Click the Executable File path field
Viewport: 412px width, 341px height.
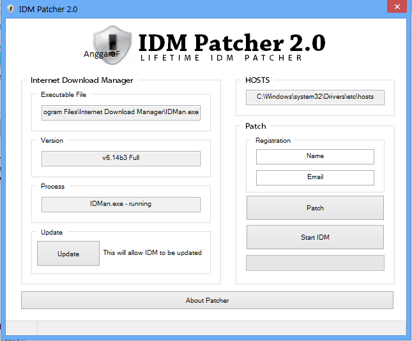point(121,113)
